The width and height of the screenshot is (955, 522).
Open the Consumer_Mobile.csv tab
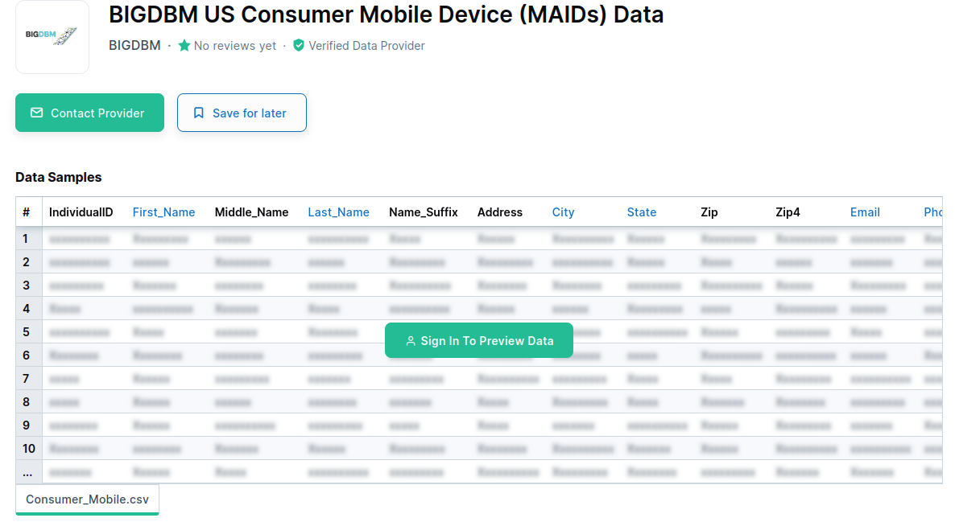(87, 499)
